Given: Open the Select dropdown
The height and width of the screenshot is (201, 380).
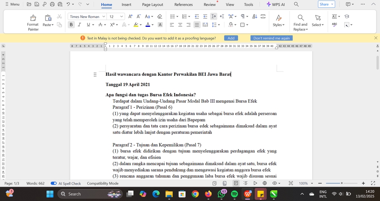Looking at the screenshot, I should pyautogui.click(x=318, y=24).
